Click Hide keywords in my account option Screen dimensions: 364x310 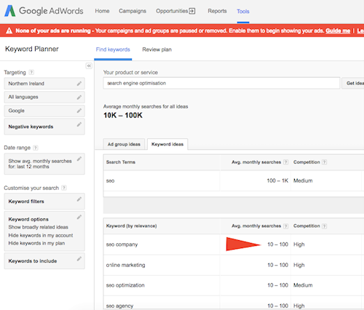pyautogui.click(x=41, y=235)
